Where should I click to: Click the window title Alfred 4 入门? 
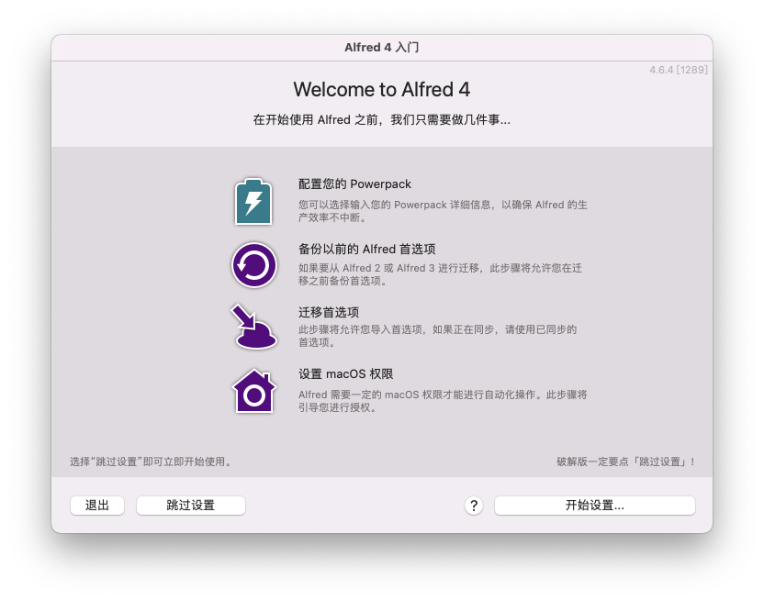(x=381, y=47)
